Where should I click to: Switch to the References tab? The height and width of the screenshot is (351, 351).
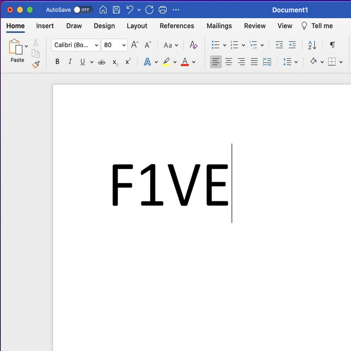click(x=177, y=26)
